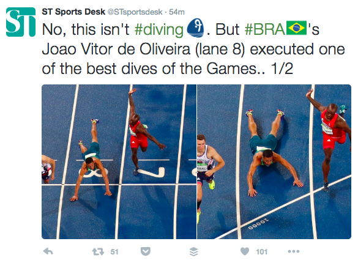Open the #diving hashtag link
Screen dimensions: 358x263
pos(158,29)
